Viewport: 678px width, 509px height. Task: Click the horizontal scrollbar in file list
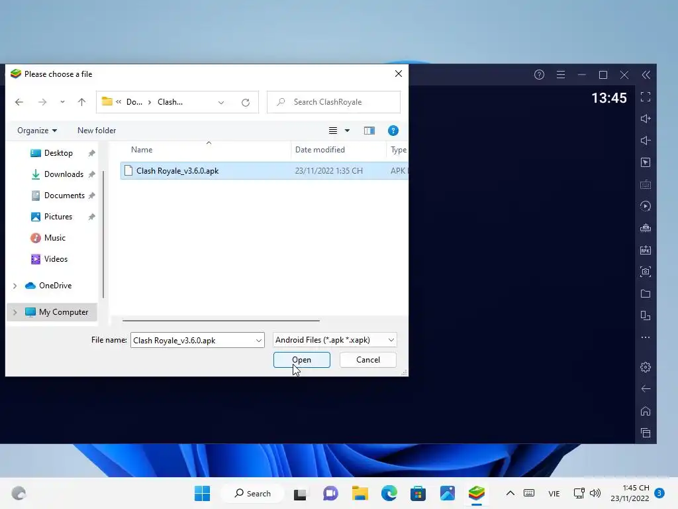click(x=221, y=321)
